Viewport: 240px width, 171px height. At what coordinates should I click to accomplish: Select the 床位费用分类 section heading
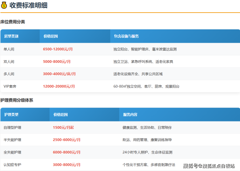click(x=13, y=22)
